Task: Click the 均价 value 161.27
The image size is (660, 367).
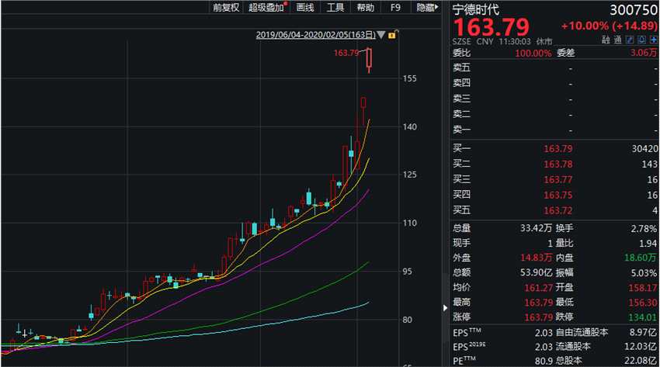Action: point(538,288)
